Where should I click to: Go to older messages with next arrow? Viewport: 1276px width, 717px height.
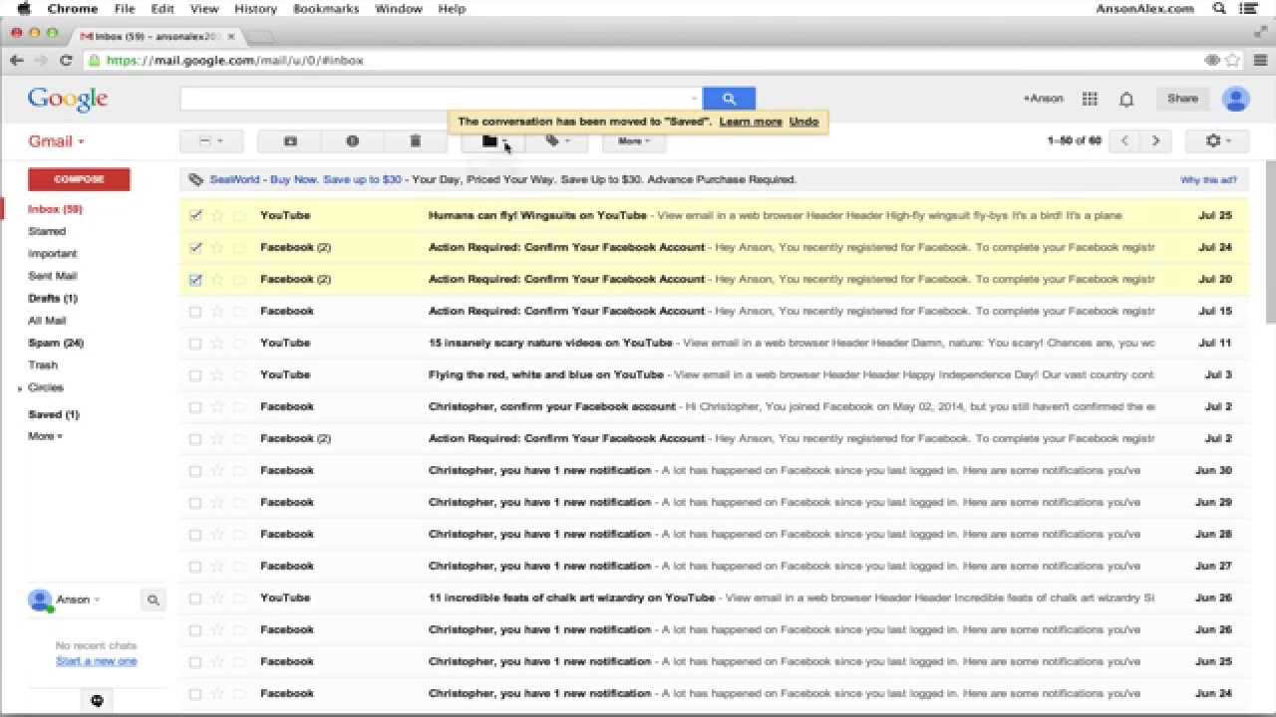pos(1155,141)
